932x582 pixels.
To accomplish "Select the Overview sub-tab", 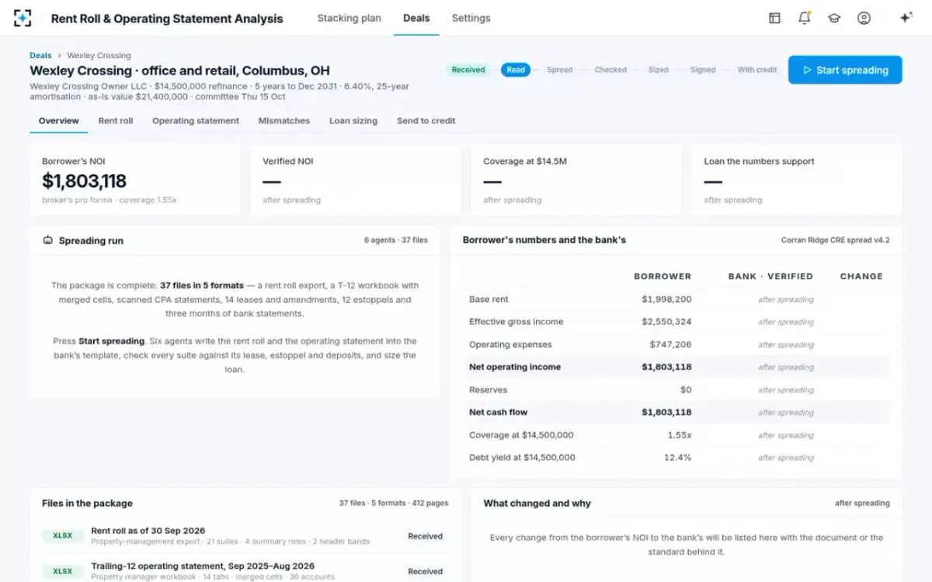I will pyautogui.click(x=59, y=121).
